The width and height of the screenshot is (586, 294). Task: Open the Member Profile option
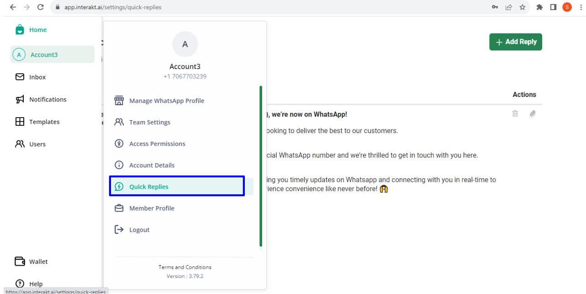[x=152, y=208]
